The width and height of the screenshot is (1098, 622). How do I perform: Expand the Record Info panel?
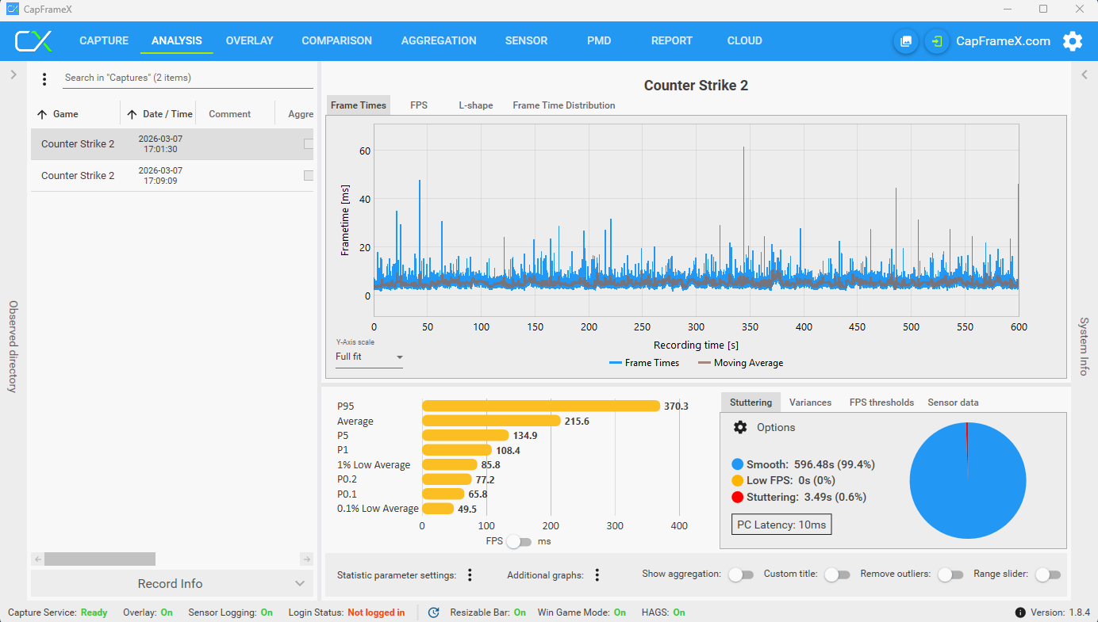(x=171, y=583)
